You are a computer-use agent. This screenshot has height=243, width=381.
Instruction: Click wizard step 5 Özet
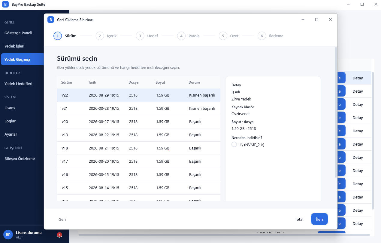(x=229, y=36)
